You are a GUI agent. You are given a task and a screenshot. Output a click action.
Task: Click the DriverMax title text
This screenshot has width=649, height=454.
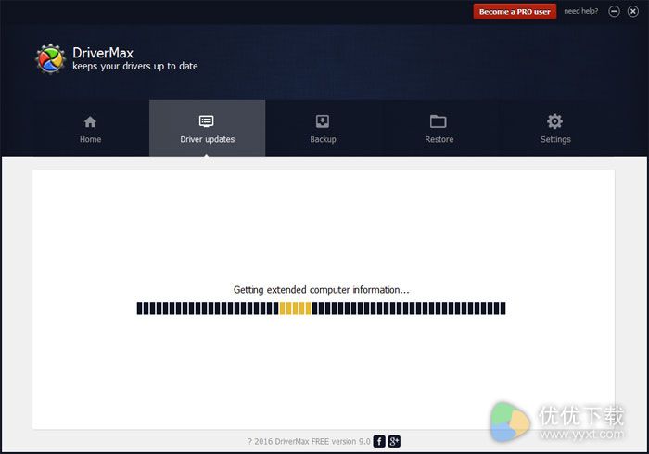click(103, 53)
